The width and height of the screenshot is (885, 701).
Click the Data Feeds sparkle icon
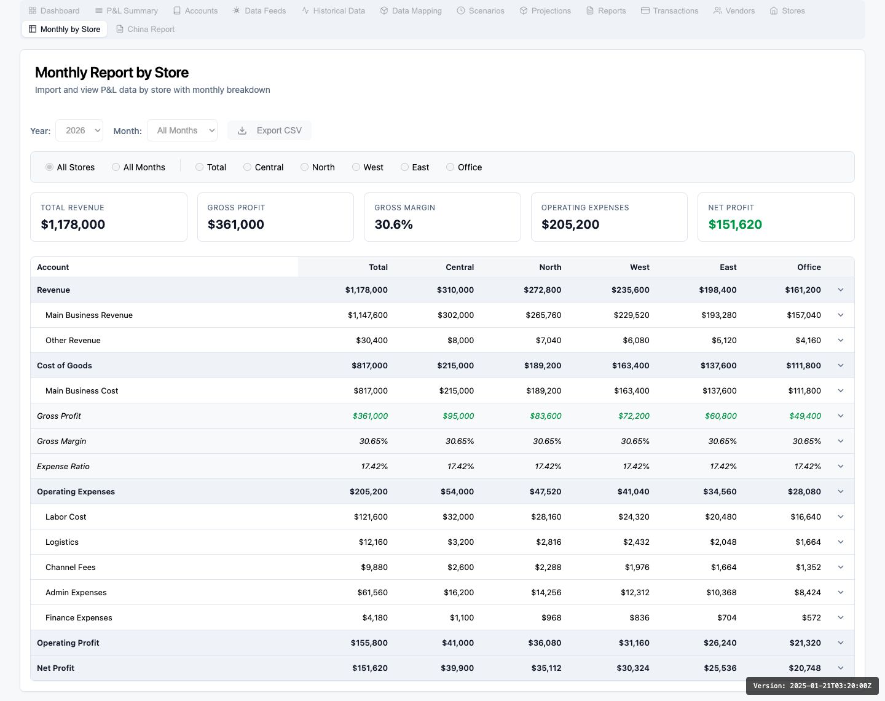(237, 10)
